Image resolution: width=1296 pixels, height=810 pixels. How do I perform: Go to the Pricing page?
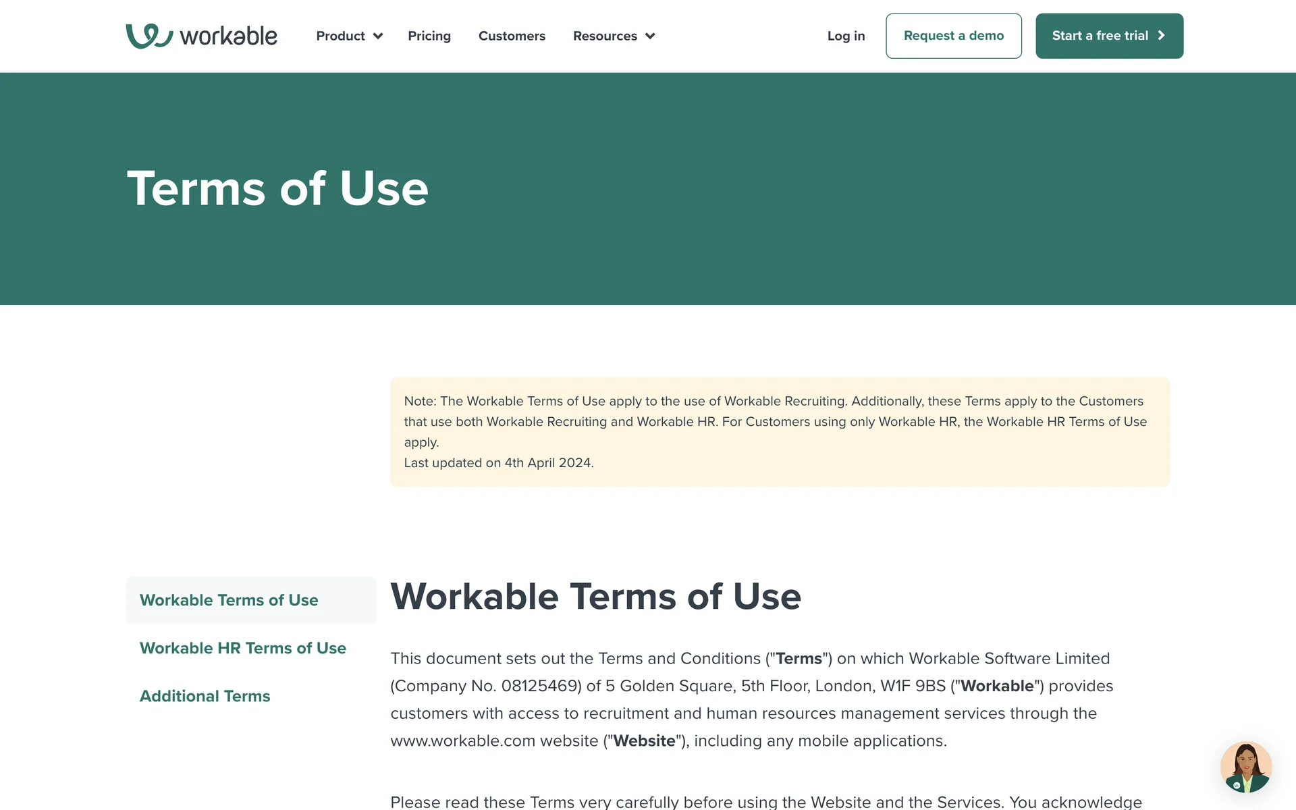tap(429, 36)
